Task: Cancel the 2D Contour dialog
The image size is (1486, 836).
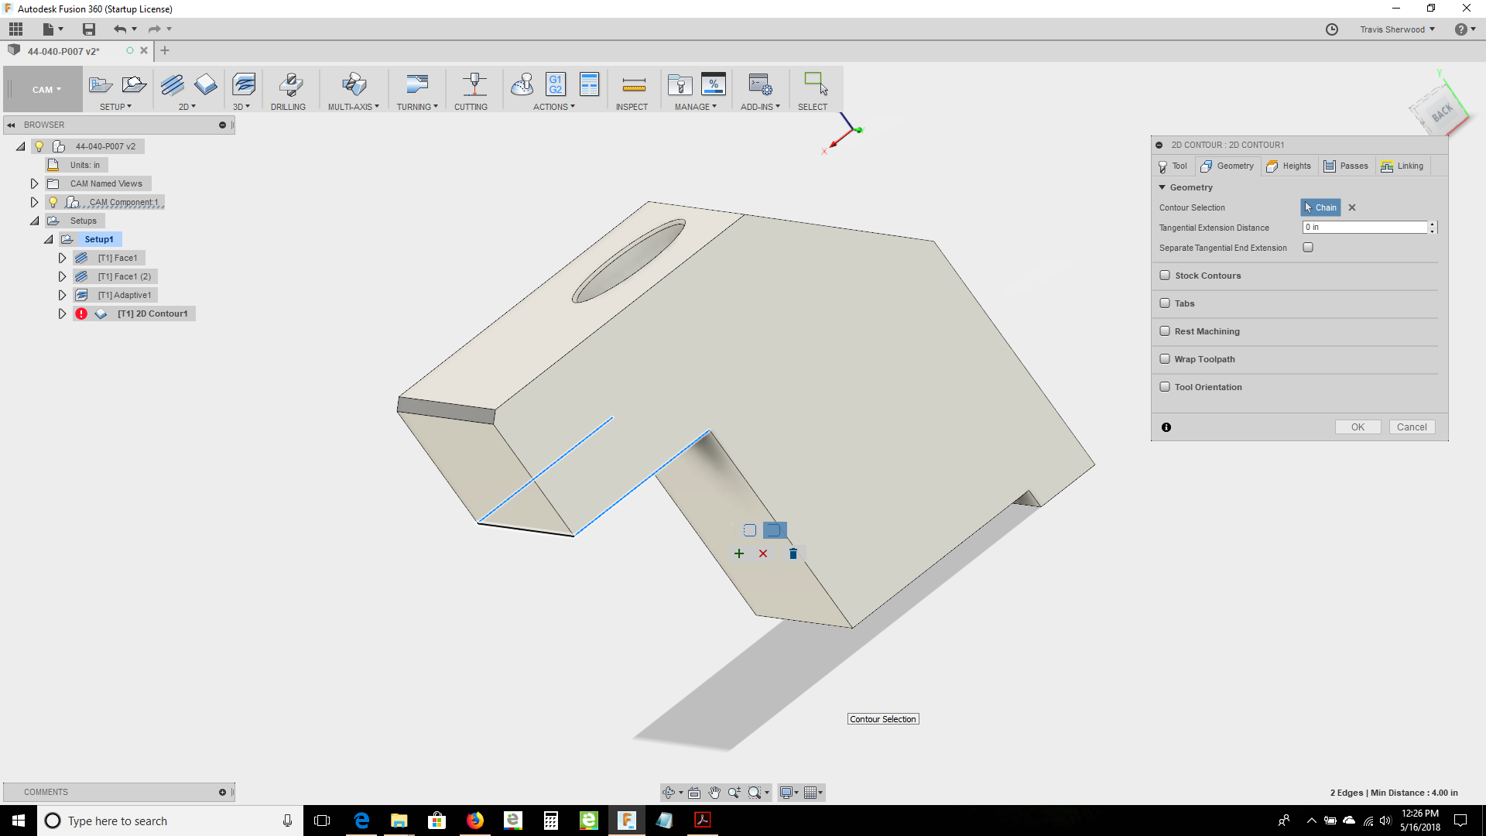Action: [1412, 427]
